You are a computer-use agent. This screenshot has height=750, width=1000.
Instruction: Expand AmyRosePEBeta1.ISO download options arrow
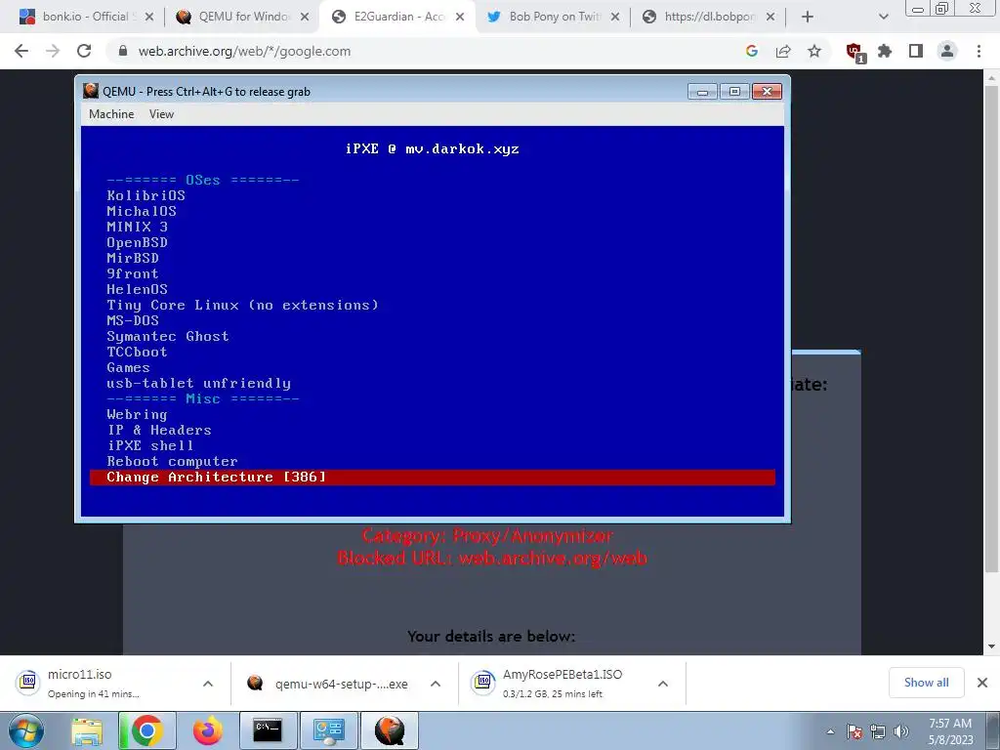coord(663,684)
